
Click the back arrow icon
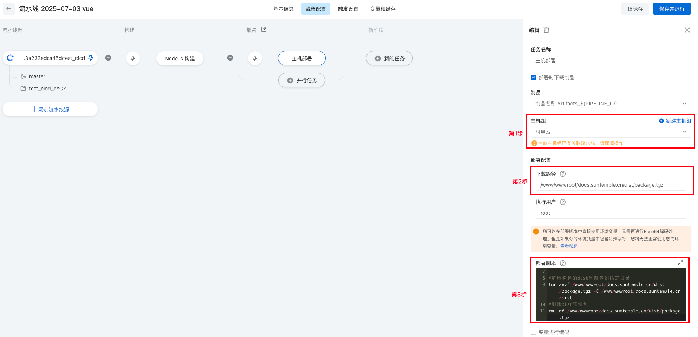coord(9,9)
